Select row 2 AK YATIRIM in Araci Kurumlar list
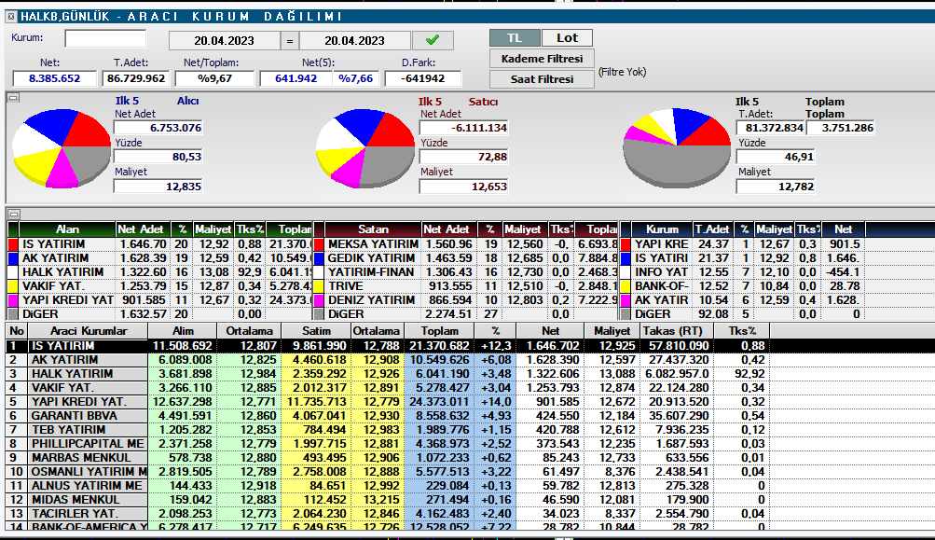The width and height of the screenshot is (935, 540). point(388,360)
